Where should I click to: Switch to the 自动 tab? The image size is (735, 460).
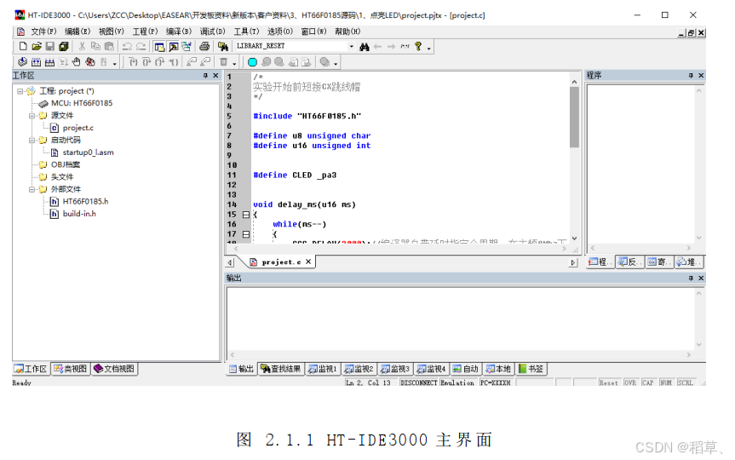[x=465, y=369]
